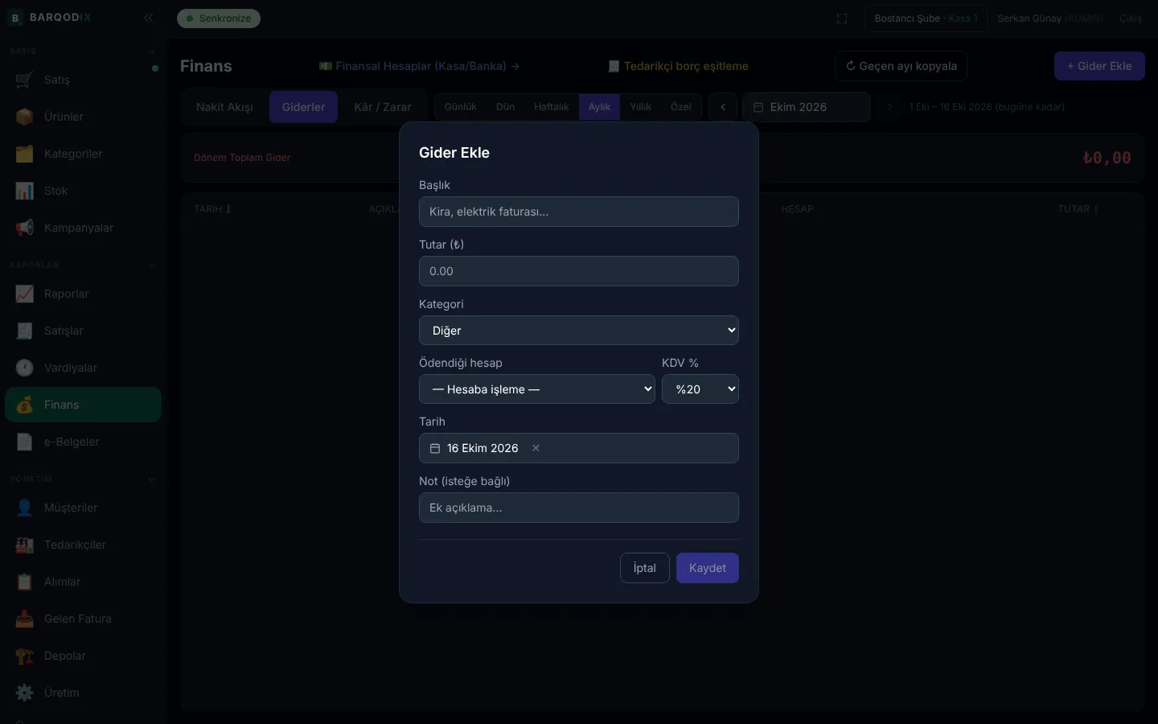
Task: Open Raporlar chart icon in sidebar
Action: pyautogui.click(x=25, y=294)
